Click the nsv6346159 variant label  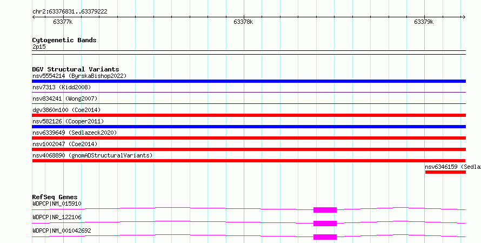pyautogui.click(x=453, y=167)
